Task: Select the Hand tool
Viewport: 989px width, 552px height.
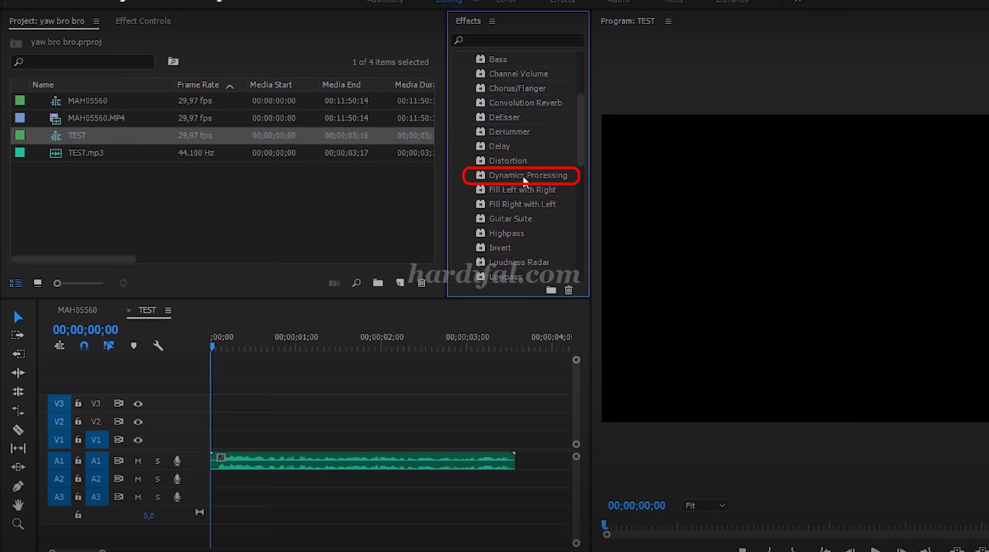Action: coord(18,504)
